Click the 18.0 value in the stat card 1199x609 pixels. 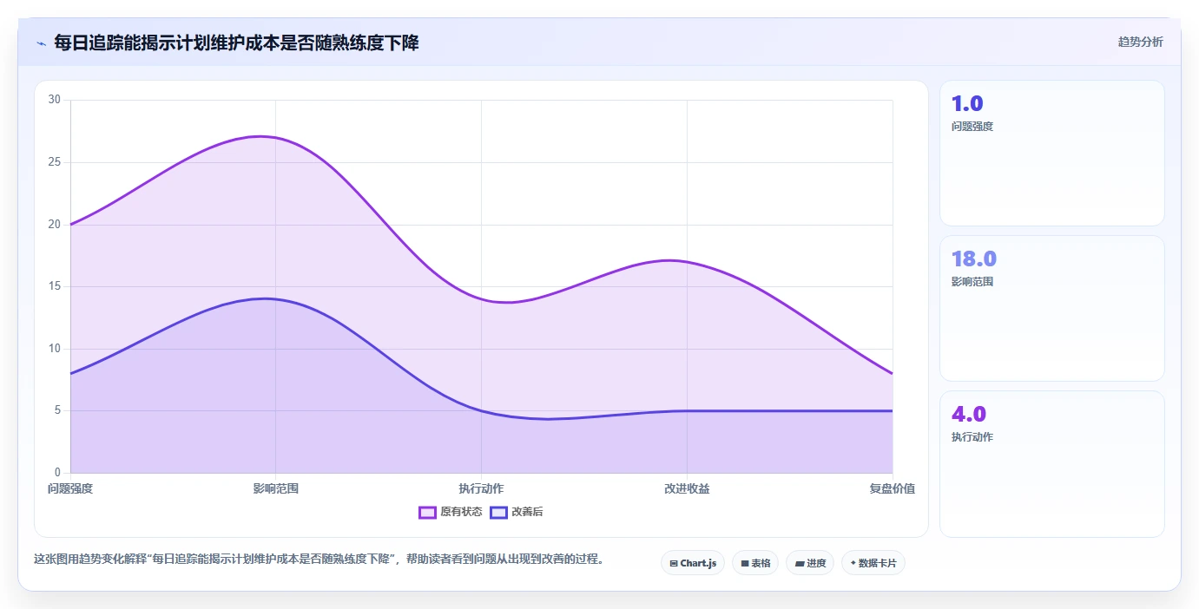(974, 259)
